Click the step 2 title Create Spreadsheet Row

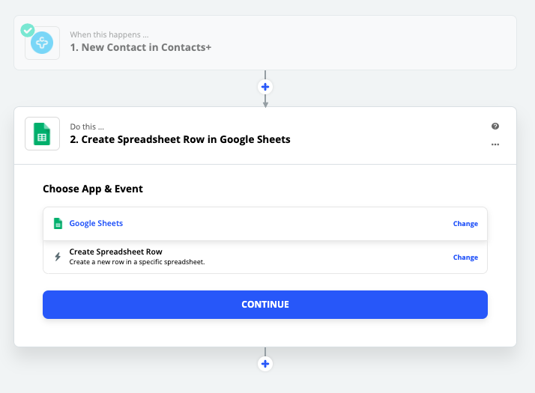(180, 139)
